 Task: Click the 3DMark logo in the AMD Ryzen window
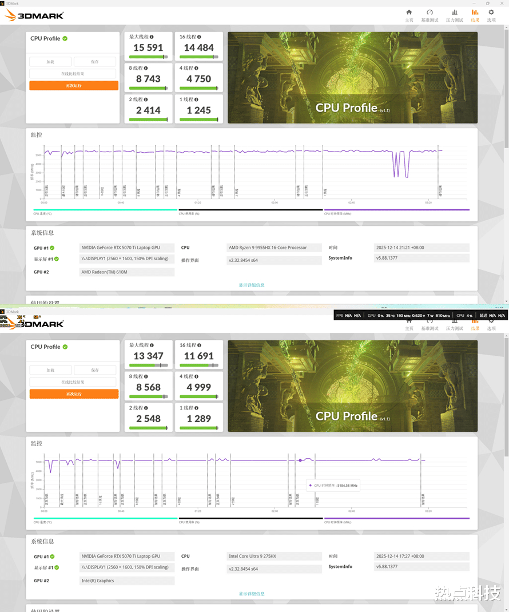(x=34, y=15)
